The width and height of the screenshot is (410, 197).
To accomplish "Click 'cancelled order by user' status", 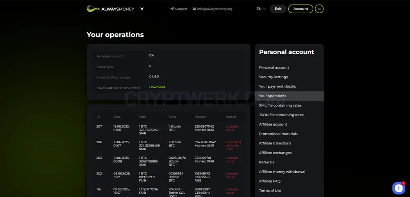I will [233, 146].
